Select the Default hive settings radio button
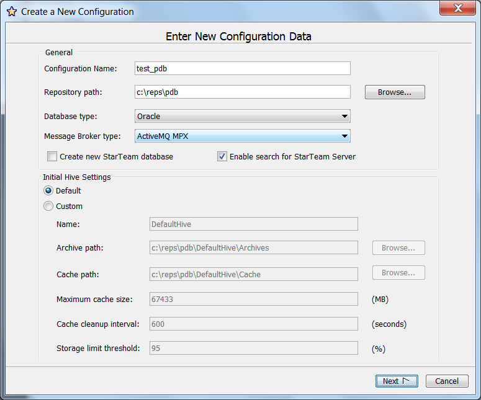Viewport: 481px width, 400px height. coord(48,191)
